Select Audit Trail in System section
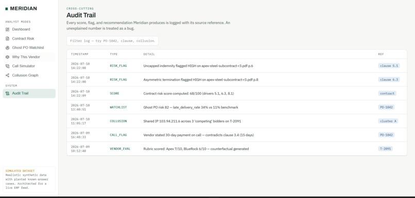 (x=29, y=93)
